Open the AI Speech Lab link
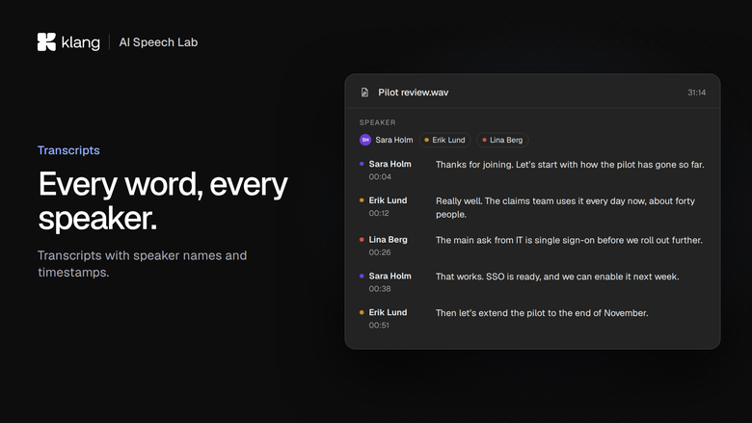The width and height of the screenshot is (752, 423). point(158,42)
